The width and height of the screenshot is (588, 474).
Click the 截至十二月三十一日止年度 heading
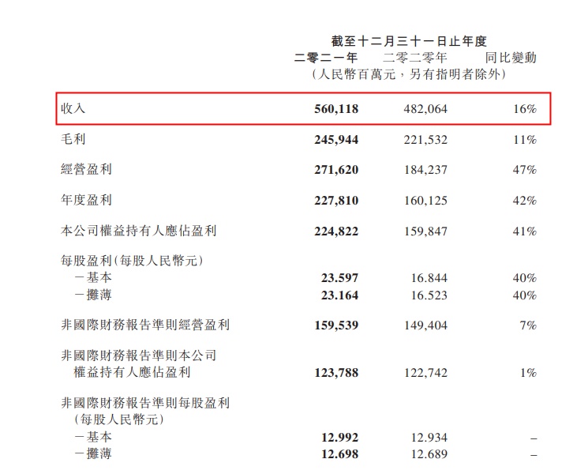(409, 41)
